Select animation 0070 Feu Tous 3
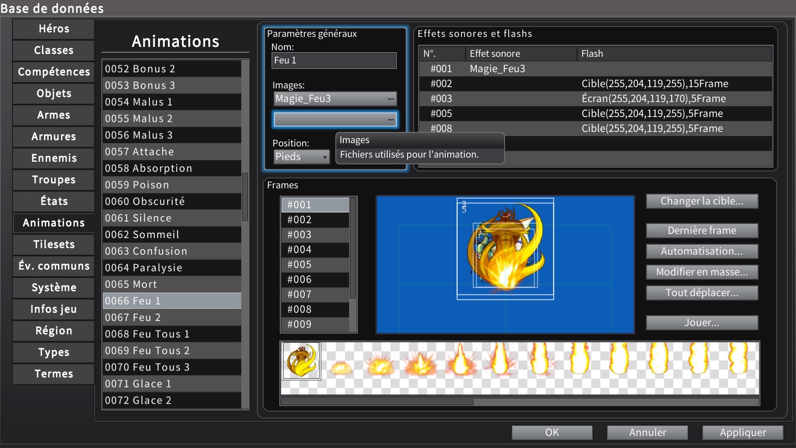Image resolution: width=796 pixels, height=448 pixels. 172,368
